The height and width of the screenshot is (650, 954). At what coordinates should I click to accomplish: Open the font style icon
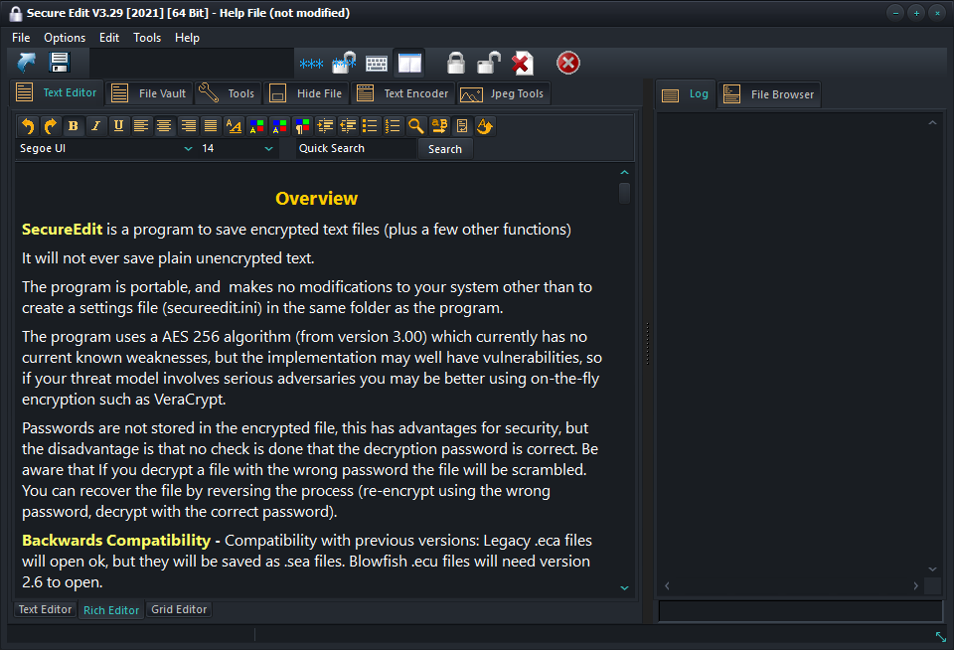tap(234, 126)
